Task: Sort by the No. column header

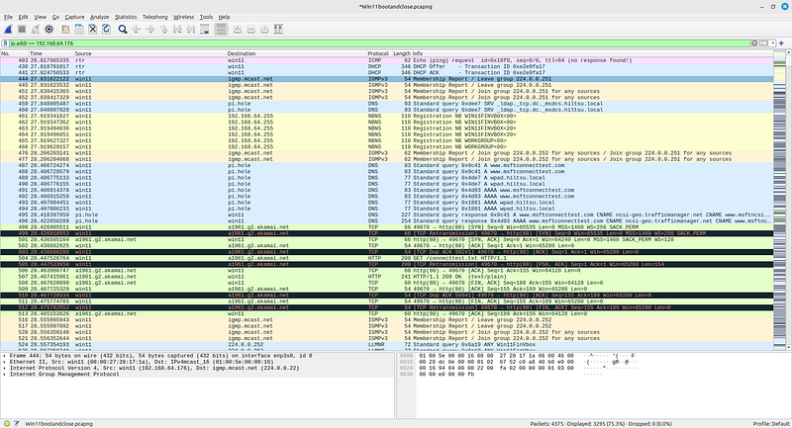Action: [14, 53]
